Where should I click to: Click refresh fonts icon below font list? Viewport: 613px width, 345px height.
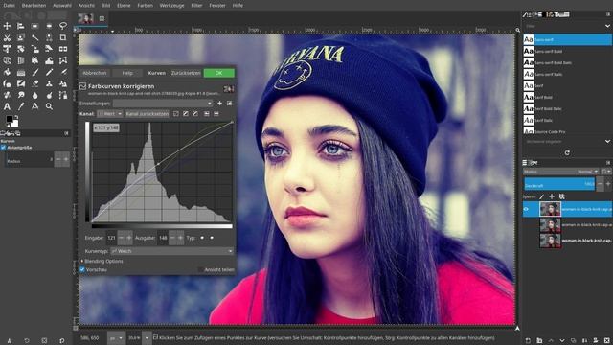567,153
